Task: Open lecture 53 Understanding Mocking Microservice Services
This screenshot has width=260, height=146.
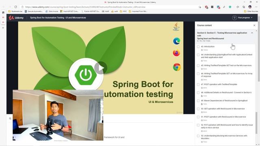Action: tap(224, 137)
